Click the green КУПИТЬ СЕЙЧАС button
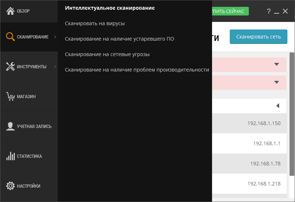 point(230,11)
